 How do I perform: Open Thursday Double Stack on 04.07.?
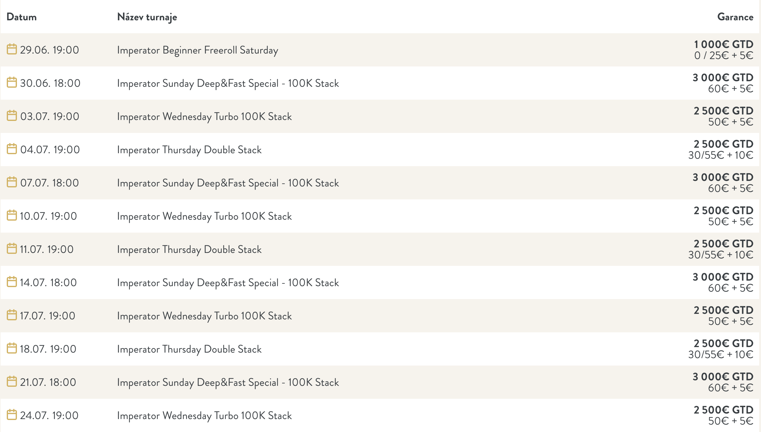[x=189, y=150]
